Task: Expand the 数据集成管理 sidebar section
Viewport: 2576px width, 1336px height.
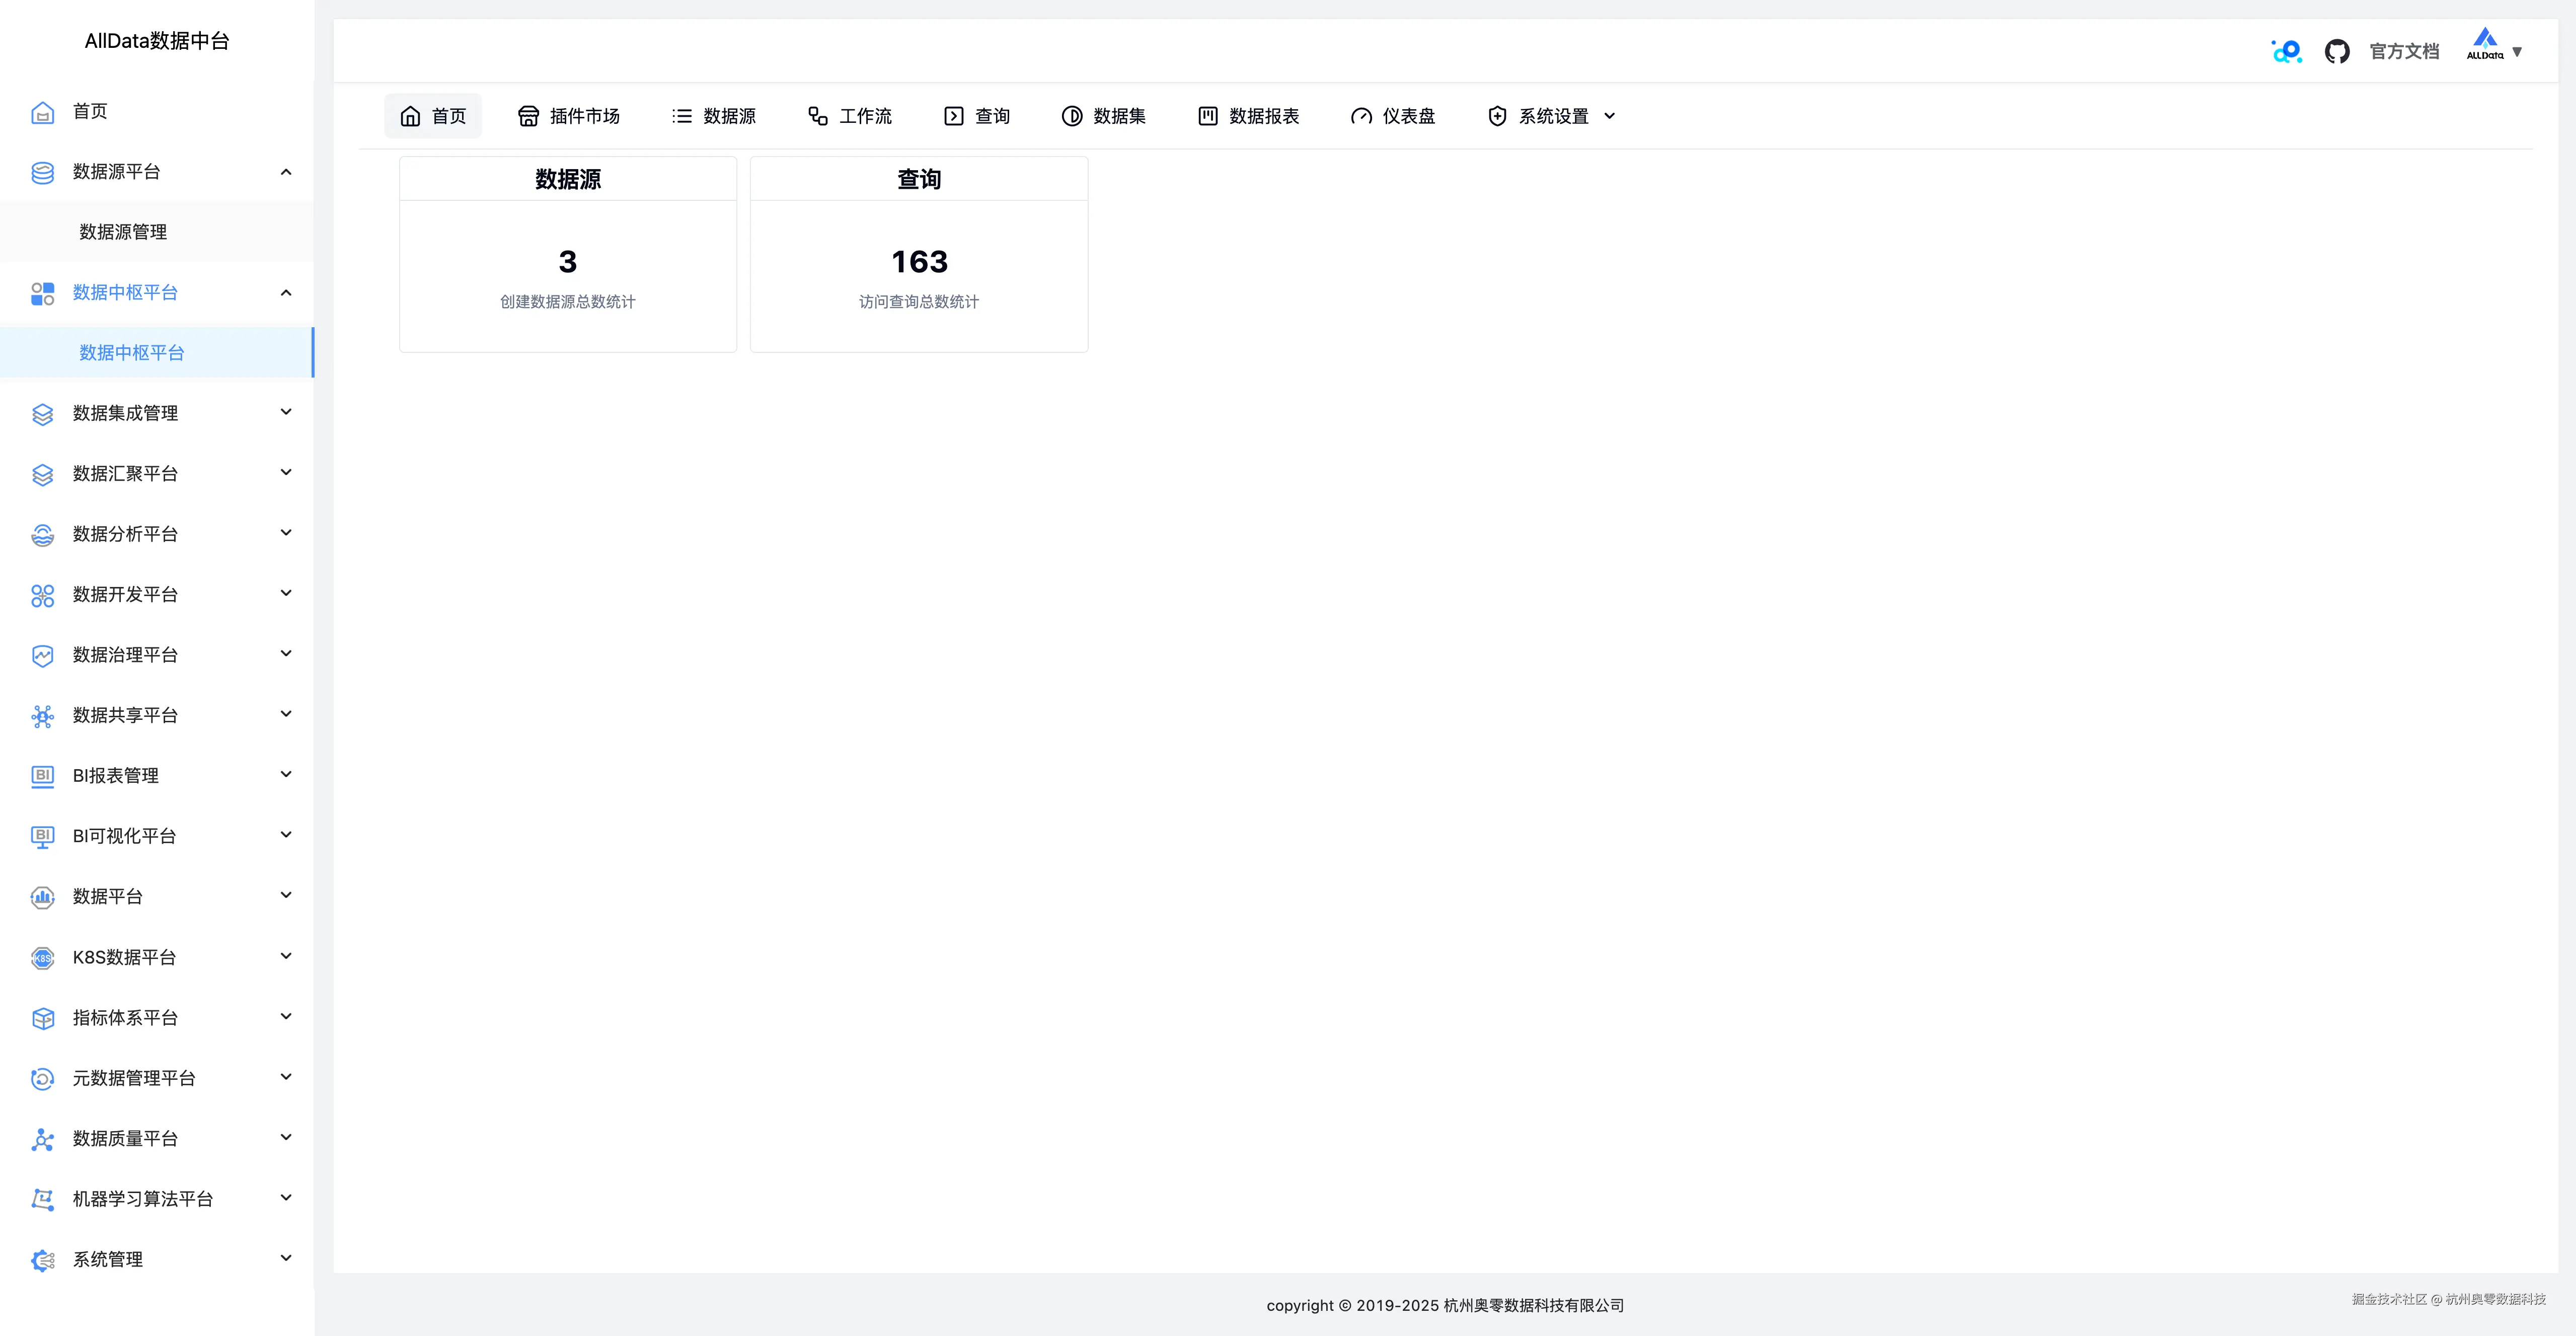Action: click(286, 412)
